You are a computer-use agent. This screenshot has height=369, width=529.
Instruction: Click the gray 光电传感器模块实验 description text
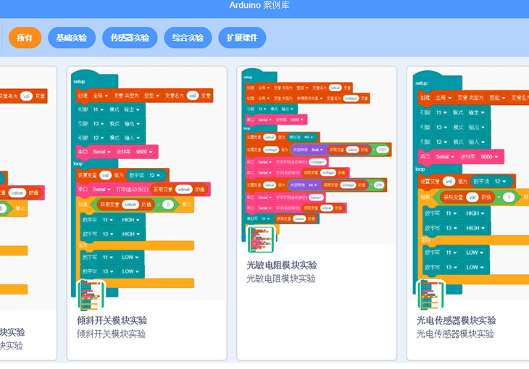click(x=455, y=334)
